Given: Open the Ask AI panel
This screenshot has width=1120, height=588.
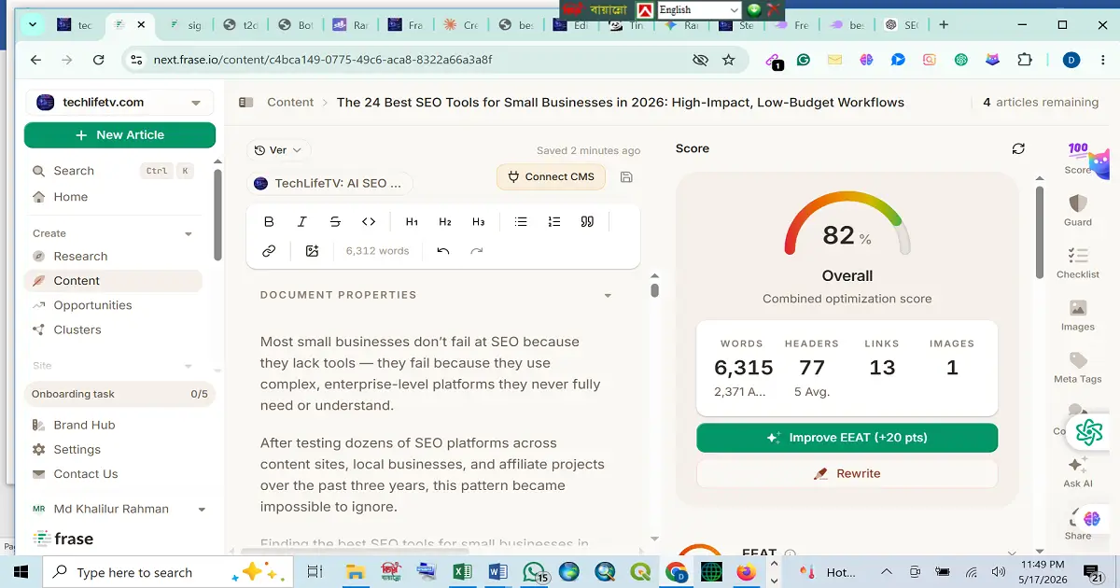Looking at the screenshot, I should 1078,472.
